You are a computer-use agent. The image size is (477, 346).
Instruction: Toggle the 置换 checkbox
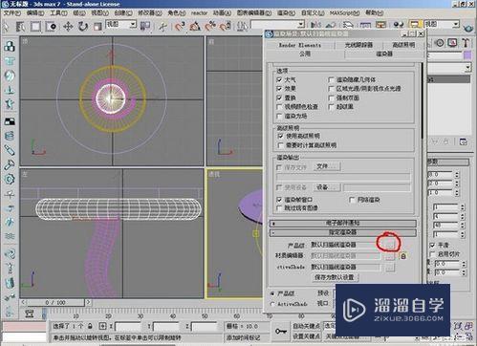click(x=279, y=97)
